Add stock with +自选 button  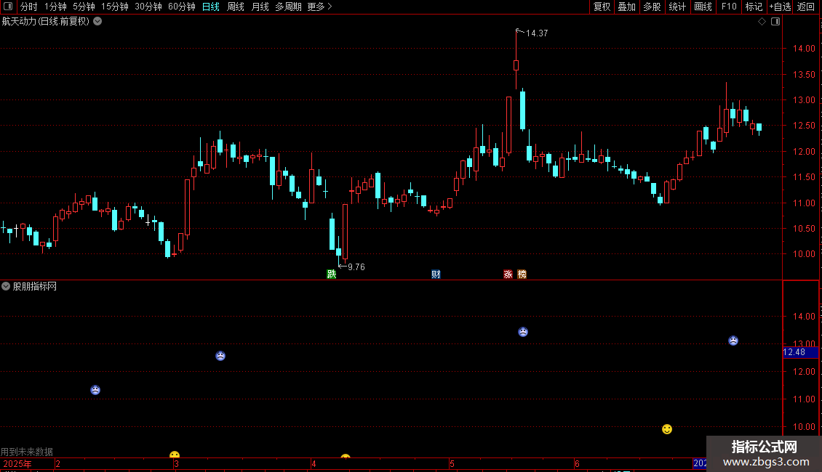click(780, 7)
